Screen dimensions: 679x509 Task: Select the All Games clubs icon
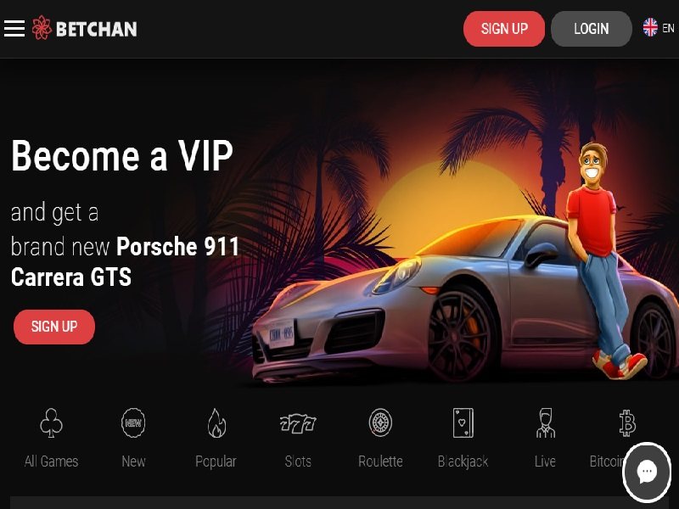click(51, 422)
